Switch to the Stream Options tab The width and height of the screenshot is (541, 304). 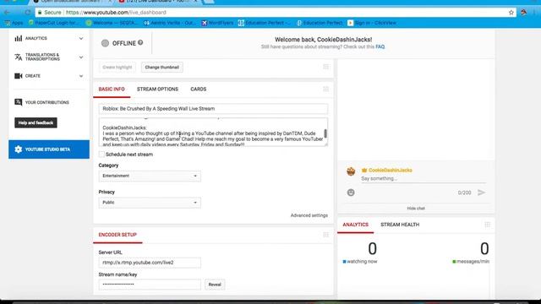pos(157,90)
